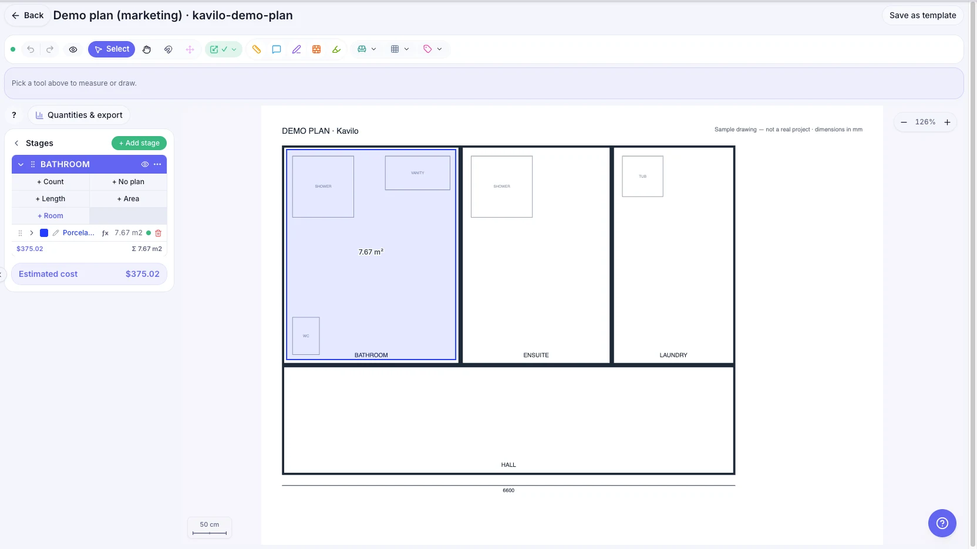
Task: Add a new stage
Action: click(139, 143)
